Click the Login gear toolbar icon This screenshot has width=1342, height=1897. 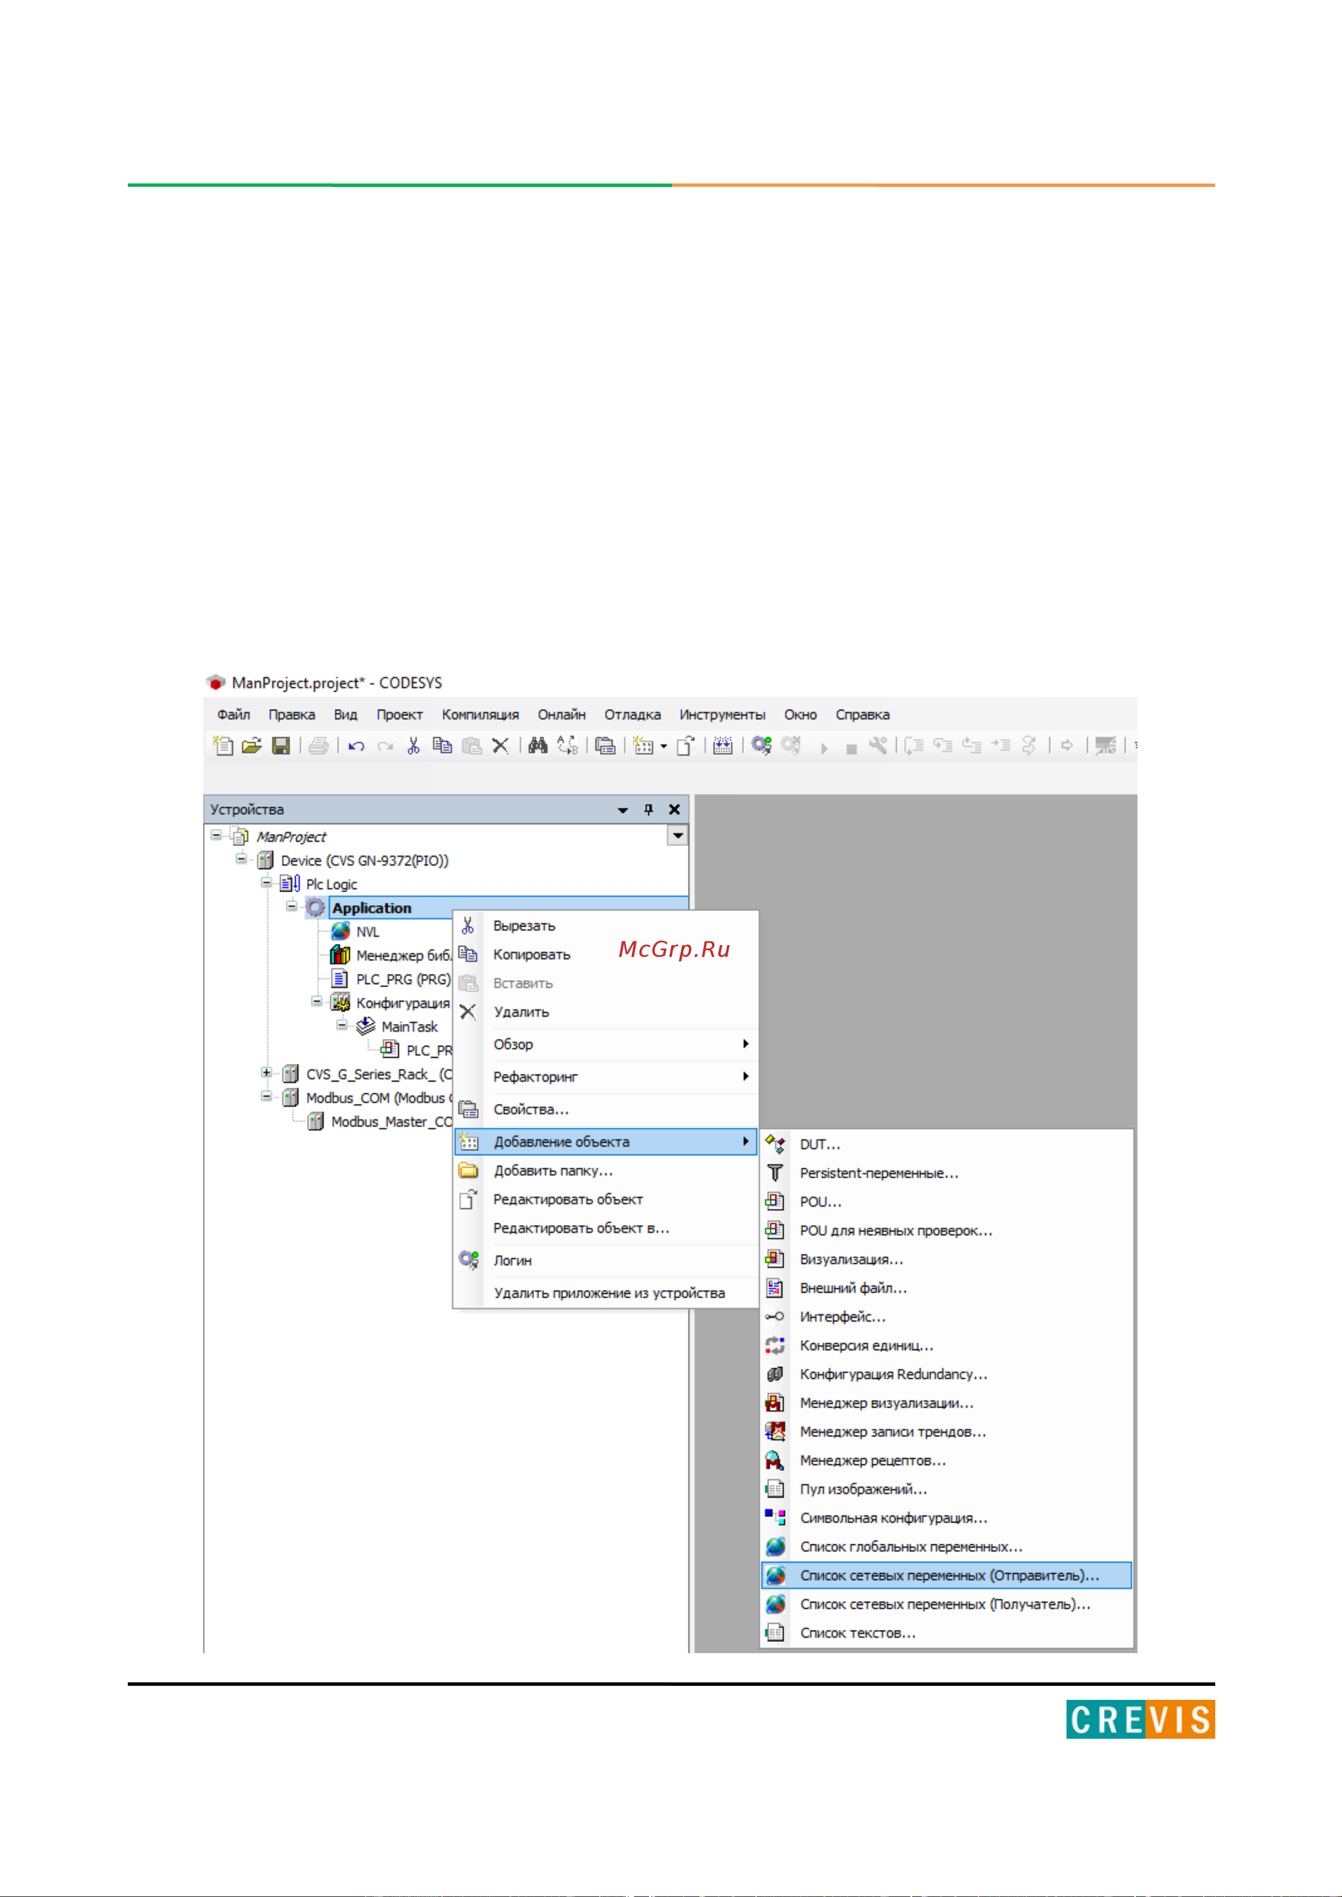pos(761,745)
